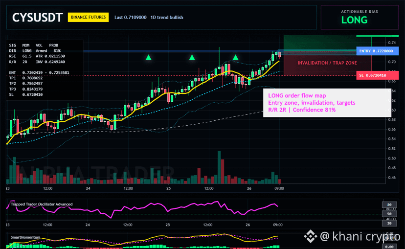This screenshot has height=249, width=405.
Task: Click the R/R 2R | Confidence 81% annotation line
Action: [302, 110]
